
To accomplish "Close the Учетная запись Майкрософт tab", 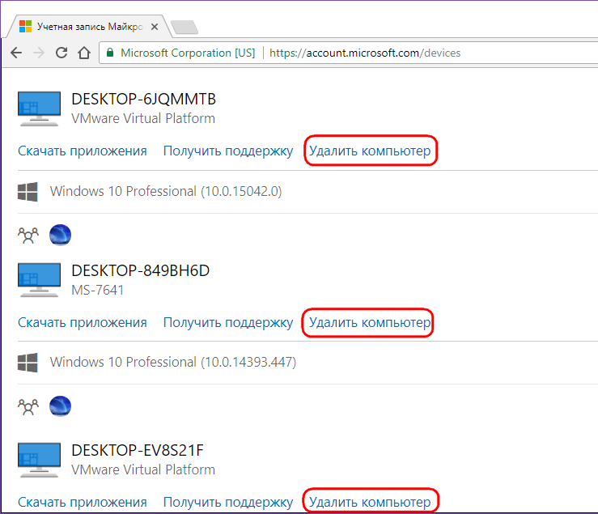I will point(155,27).
